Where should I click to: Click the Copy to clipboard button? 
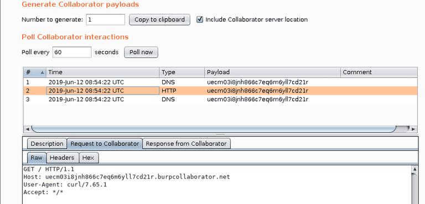[x=159, y=19]
